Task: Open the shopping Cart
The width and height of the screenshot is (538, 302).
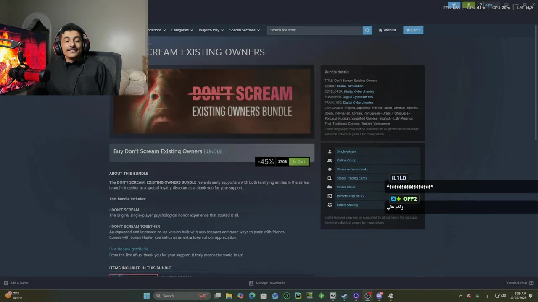Action: tap(413, 30)
